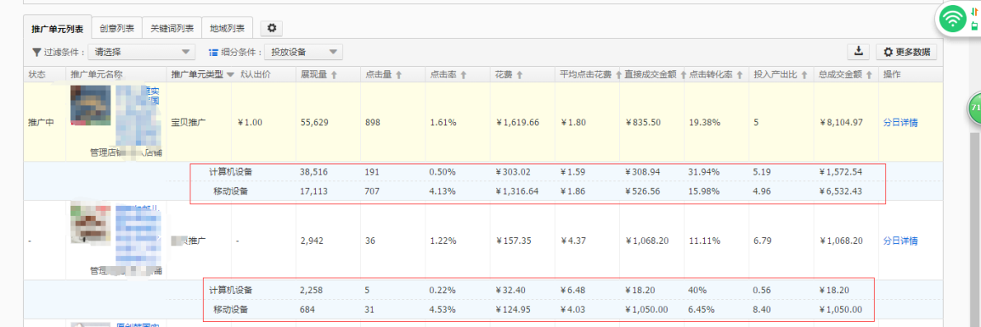Screen dimensions: 981x327
Task: Sort by 投入产出比 column arrow
Action: coord(803,74)
